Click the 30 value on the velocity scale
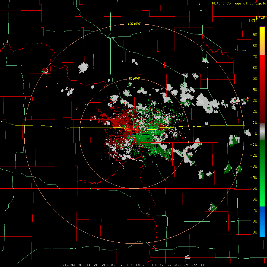The image size is (267, 267). coord(255,101)
